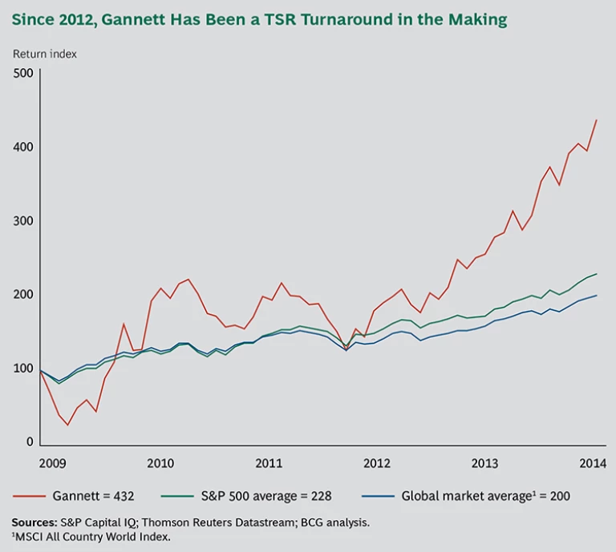Select the 400 tick on the y-axis
The image size is (616, 552).
coord(24,147)
